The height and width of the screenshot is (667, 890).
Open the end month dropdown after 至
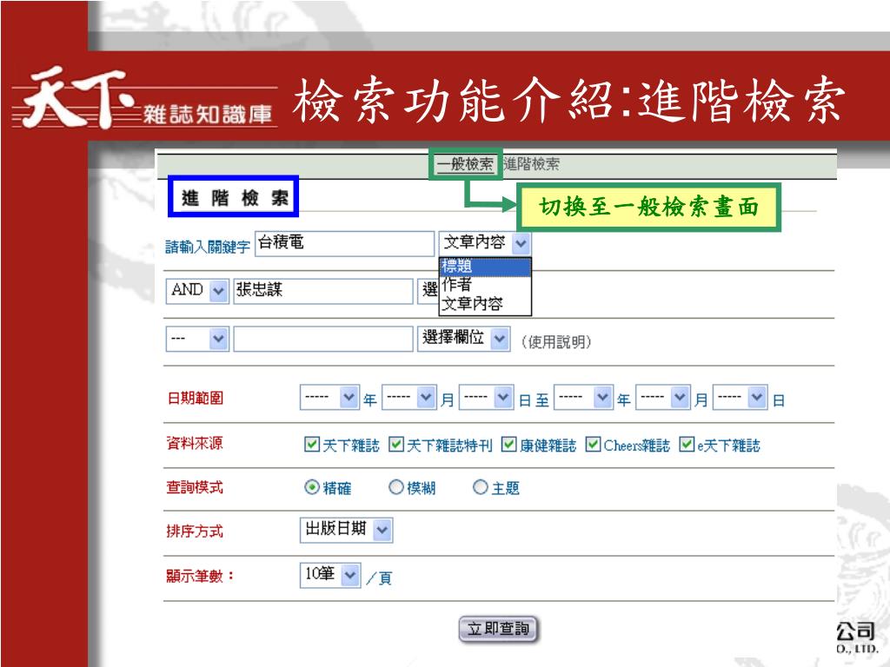pyautogui.click(x=662, y=398)
